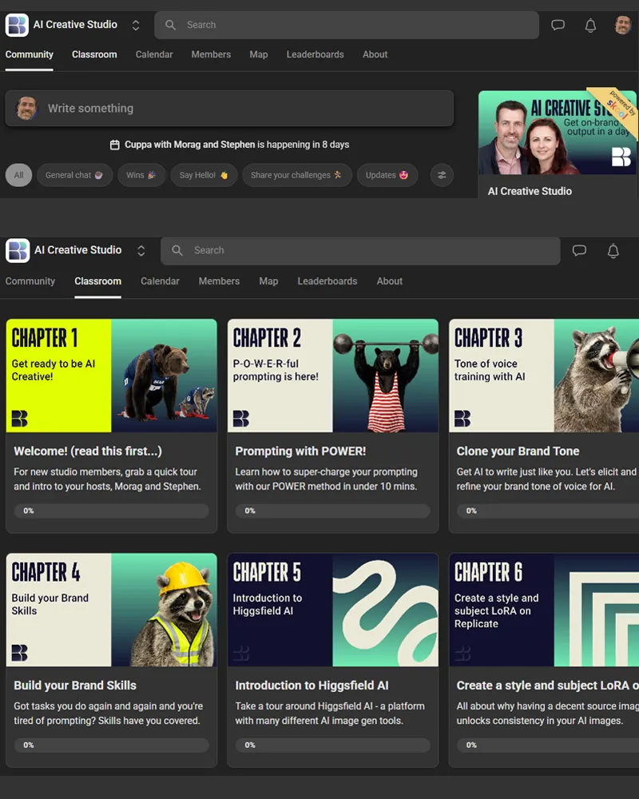The image size is (639, 799).
Task: Open Calendar tab in top nav
Action: [154, 54]
